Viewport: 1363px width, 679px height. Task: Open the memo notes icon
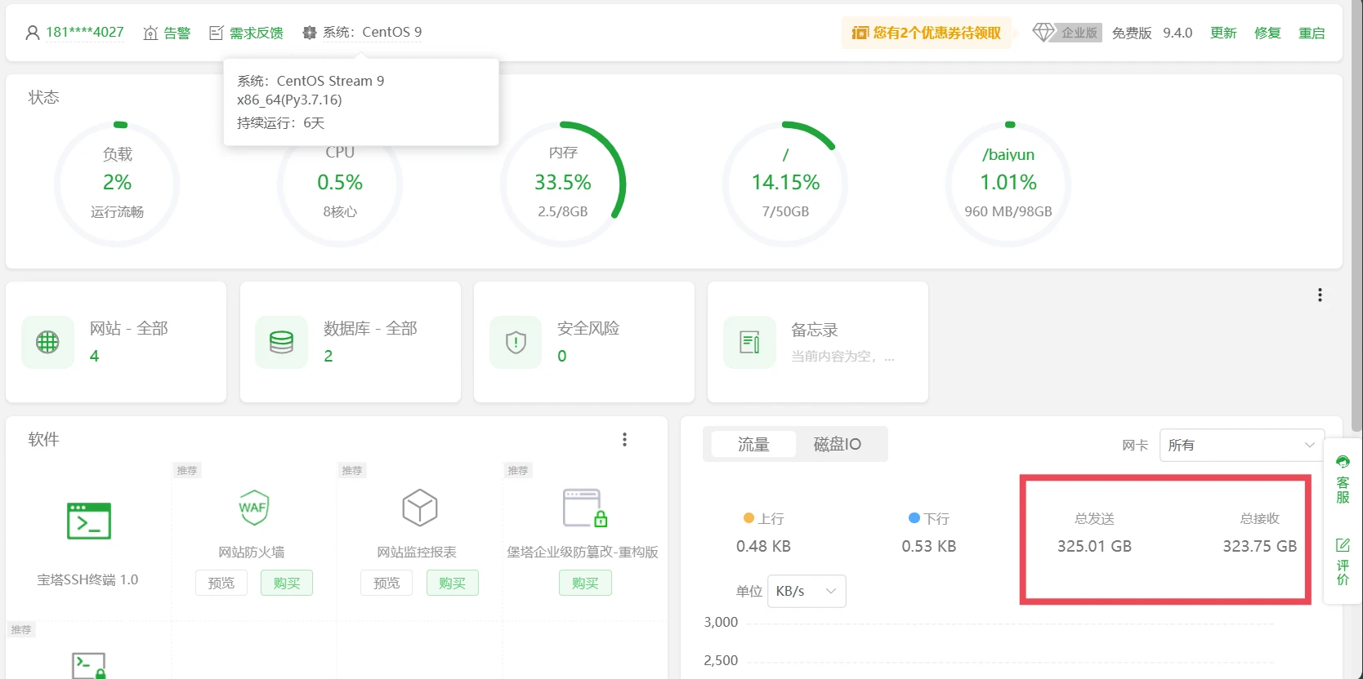(749, 342)
